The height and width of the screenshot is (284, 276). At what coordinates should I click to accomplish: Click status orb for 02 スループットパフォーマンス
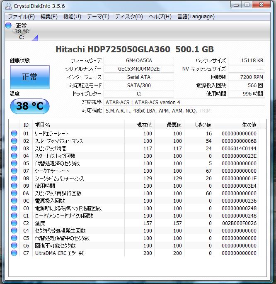[x=14, y=141]
